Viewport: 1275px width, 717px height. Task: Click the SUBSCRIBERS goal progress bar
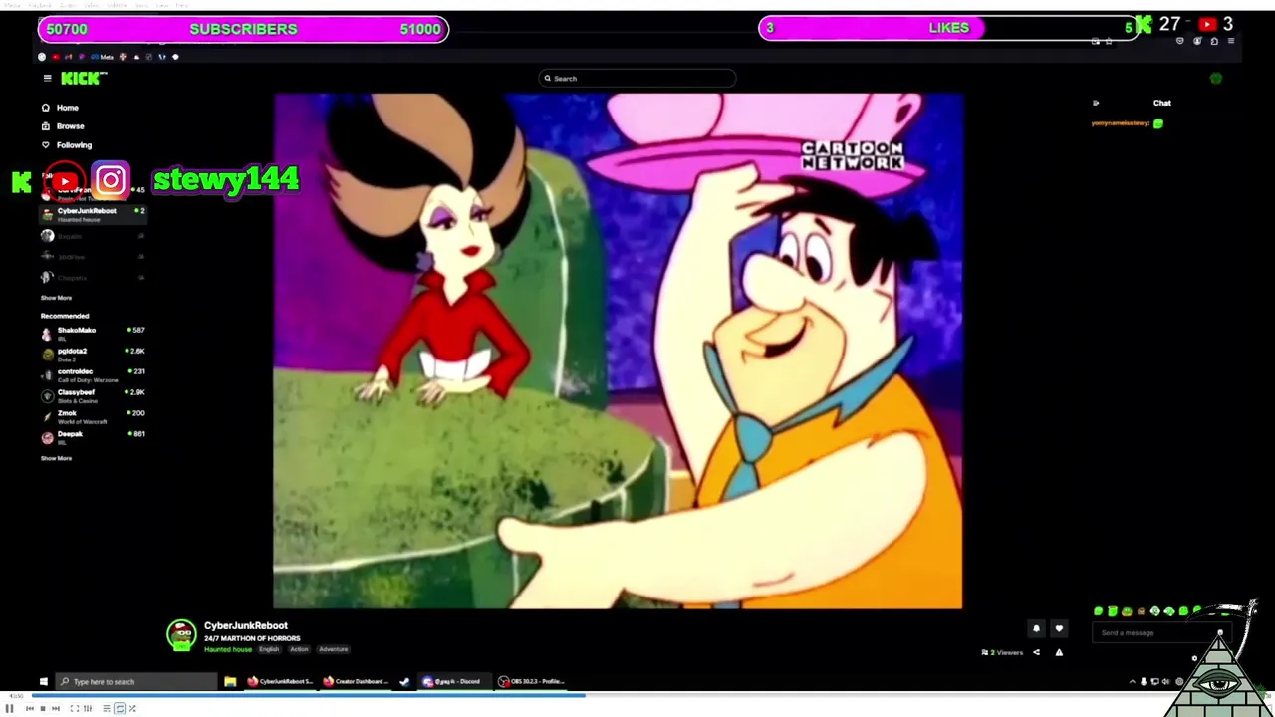(x=243, y=29)
